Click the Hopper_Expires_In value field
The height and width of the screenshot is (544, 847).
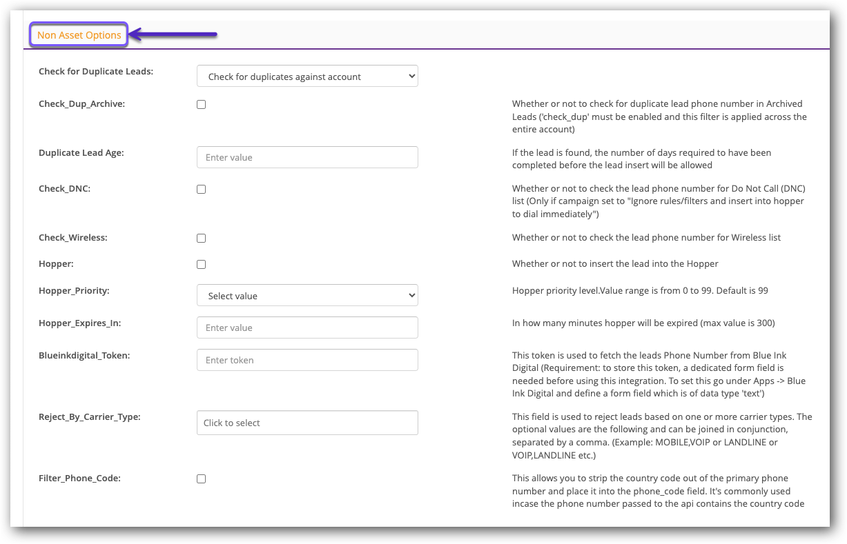pos(307,327)
